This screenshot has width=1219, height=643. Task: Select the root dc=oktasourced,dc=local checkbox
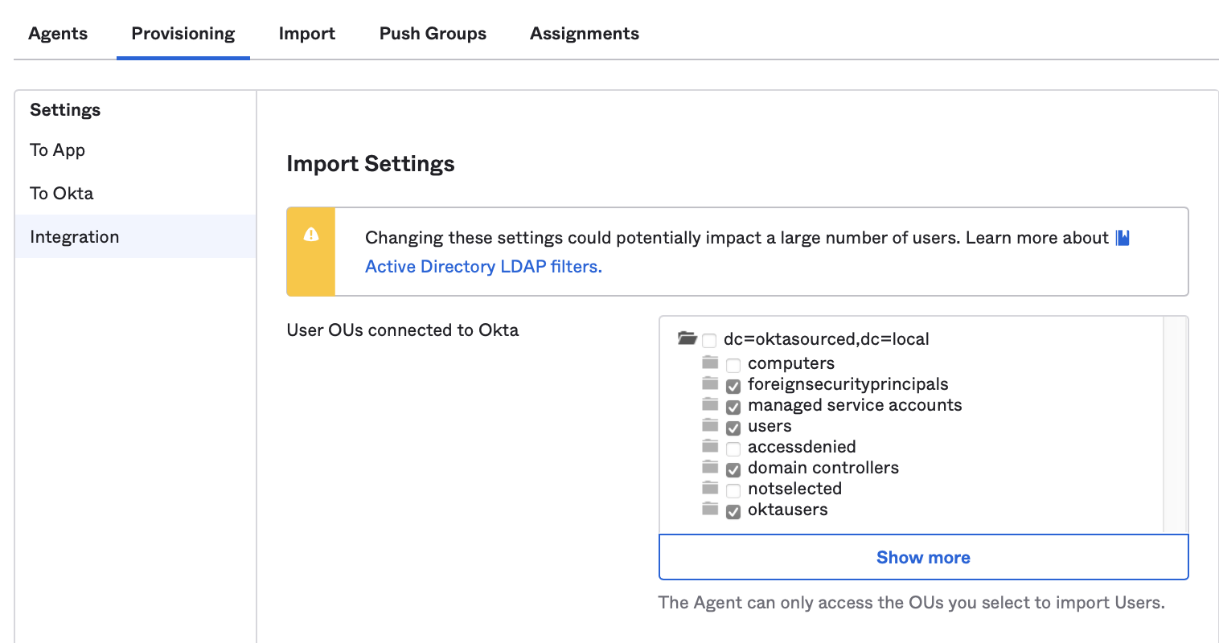click(x=709, y=341)
